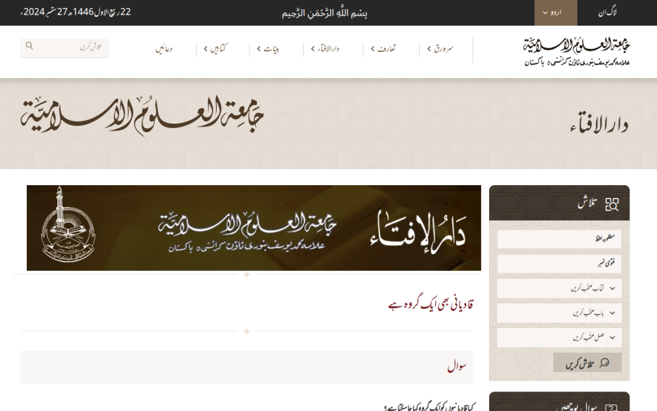
Task: Open the دعائیں menu item
Action: click(164, 49)
